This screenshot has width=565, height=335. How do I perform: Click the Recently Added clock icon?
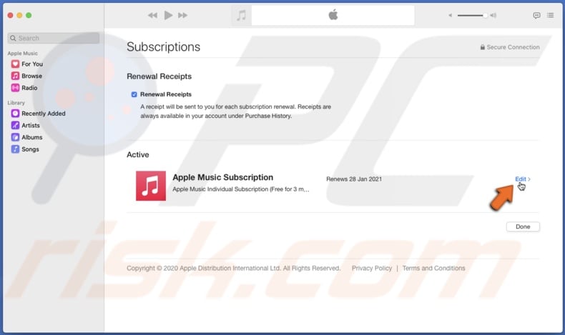point(15,114)
